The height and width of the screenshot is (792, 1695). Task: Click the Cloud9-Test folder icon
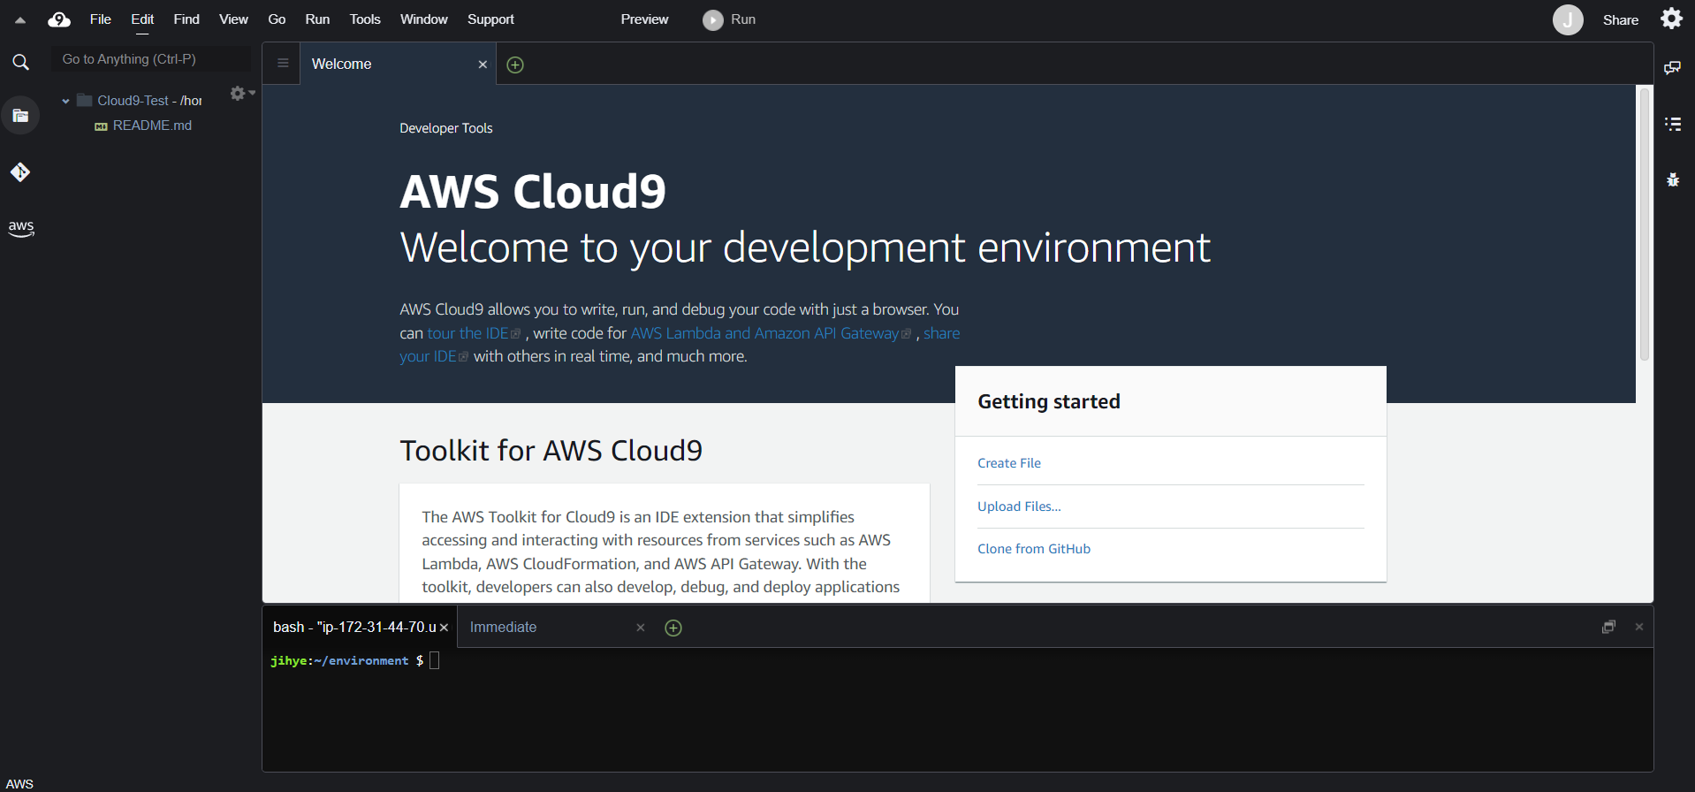click(x=85, y=100)
